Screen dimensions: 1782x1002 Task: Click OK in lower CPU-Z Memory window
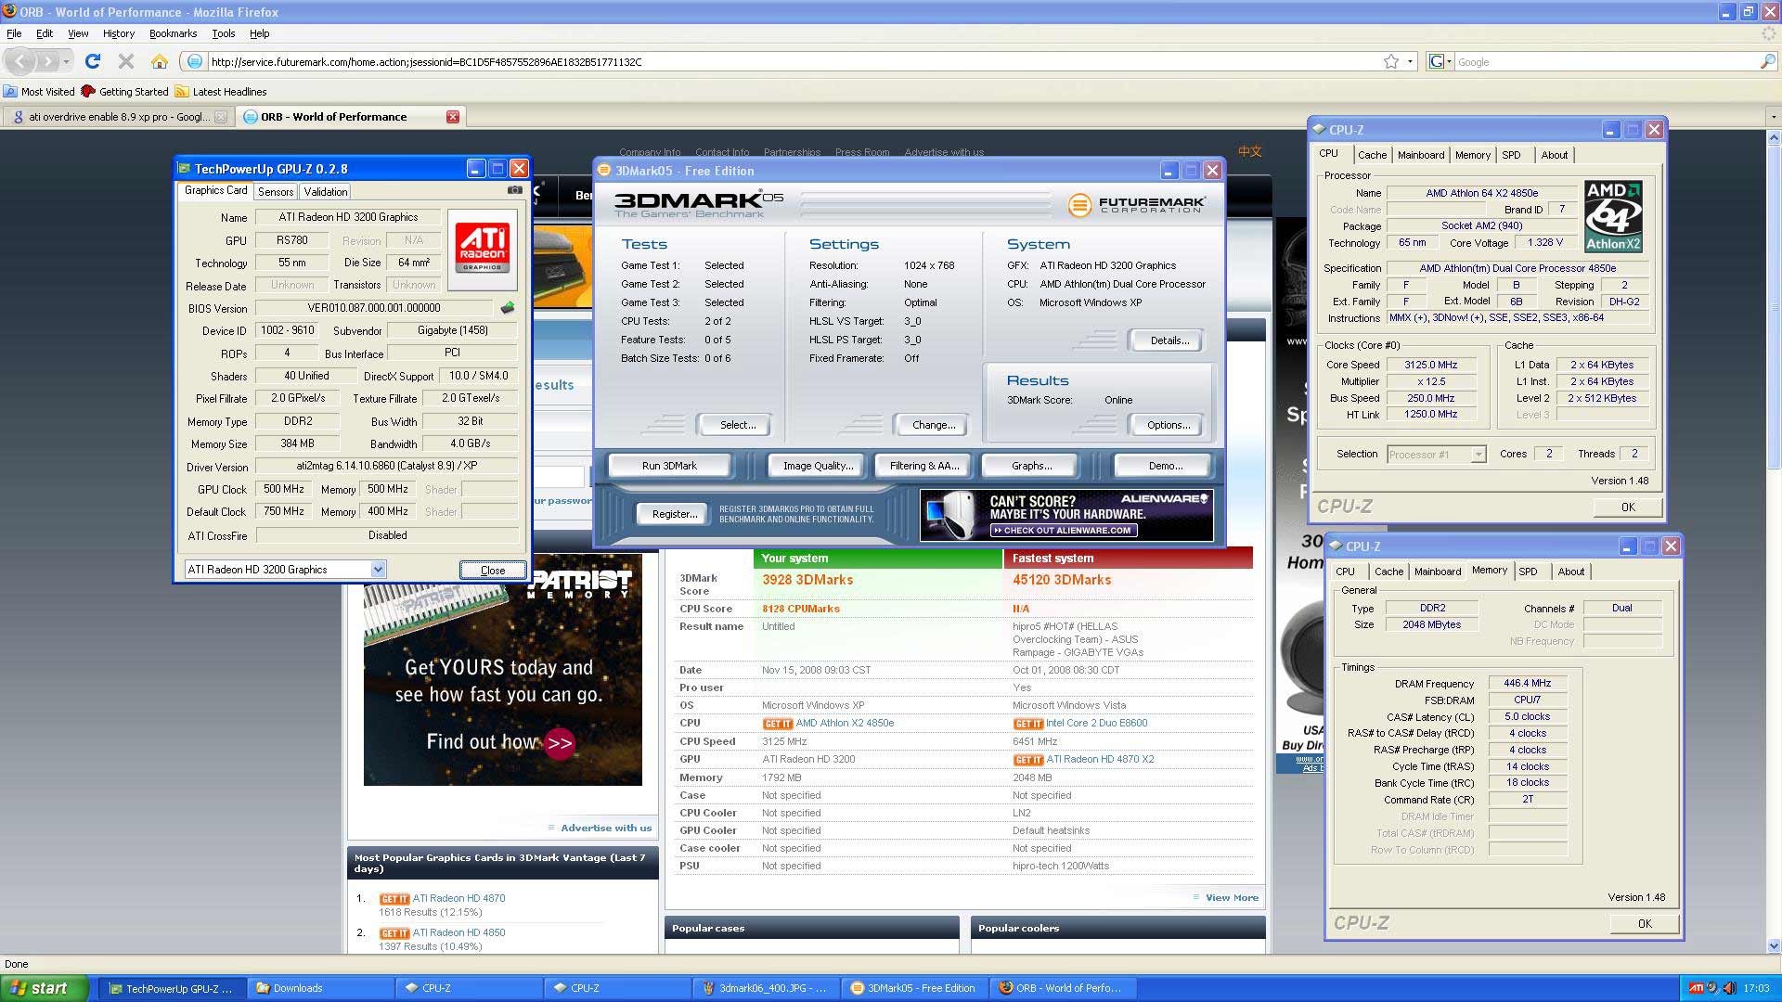(x=1645, y=924)
